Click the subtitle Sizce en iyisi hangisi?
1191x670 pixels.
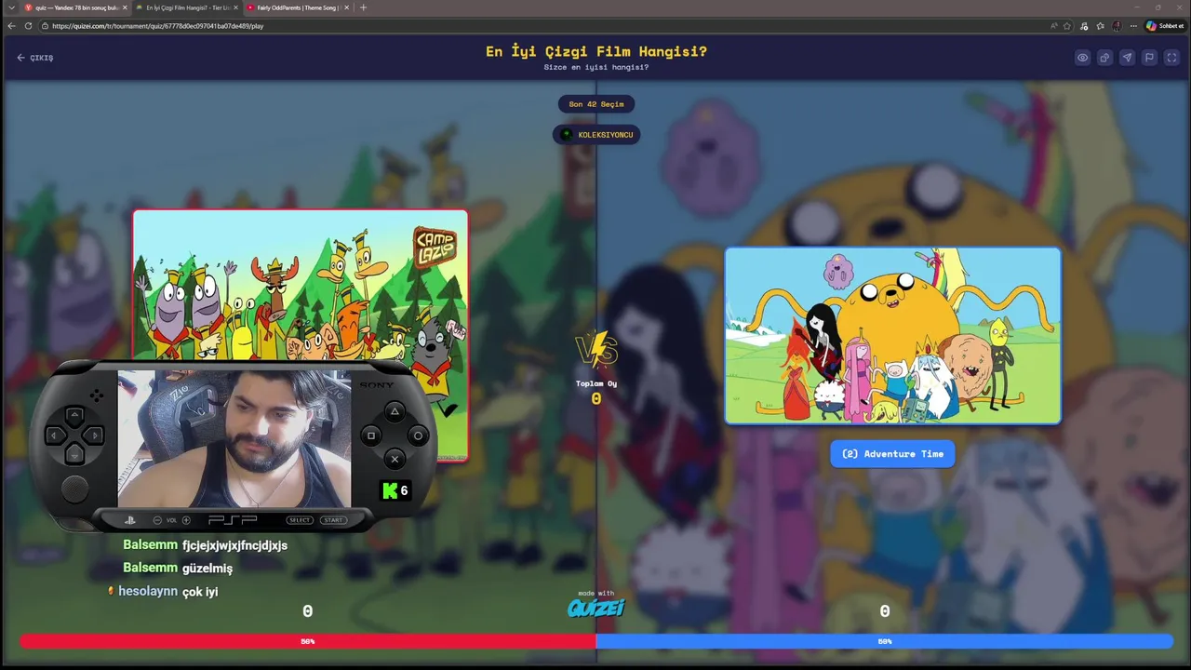596,68
